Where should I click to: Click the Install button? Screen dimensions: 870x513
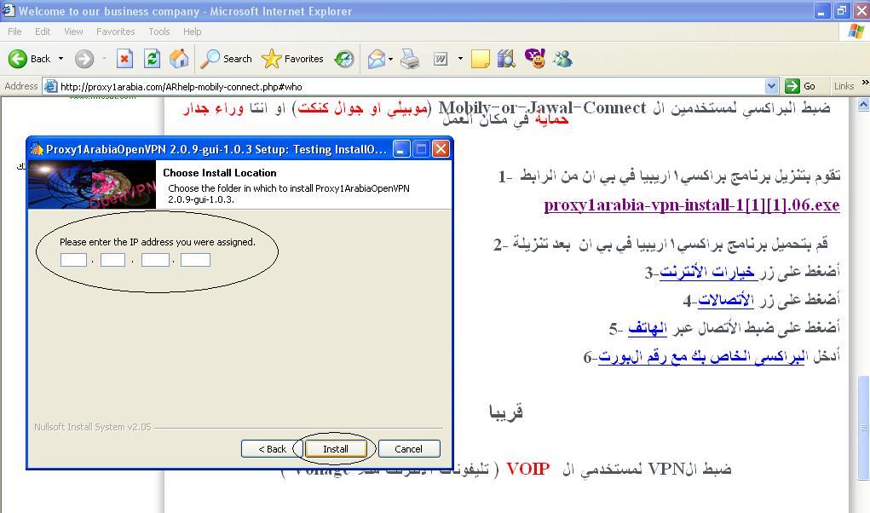[336, 449]
